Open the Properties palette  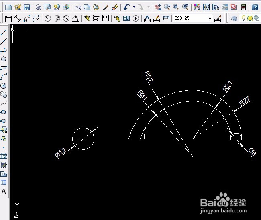click(x=197, y=7)
